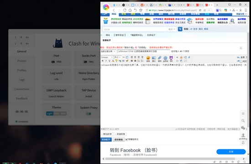251x164 pixels.
Task: Click the post title input field
Action: pos(144,51)
